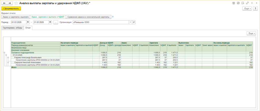Select variant Сравнение аванса и окончательной зарплаты

[x=88, y=17]
